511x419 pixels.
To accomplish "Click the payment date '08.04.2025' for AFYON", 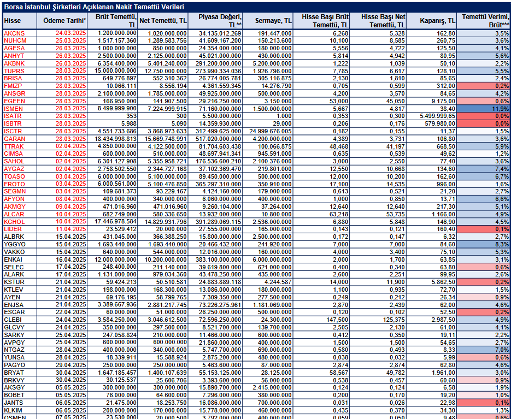I will tap(71, 199).
